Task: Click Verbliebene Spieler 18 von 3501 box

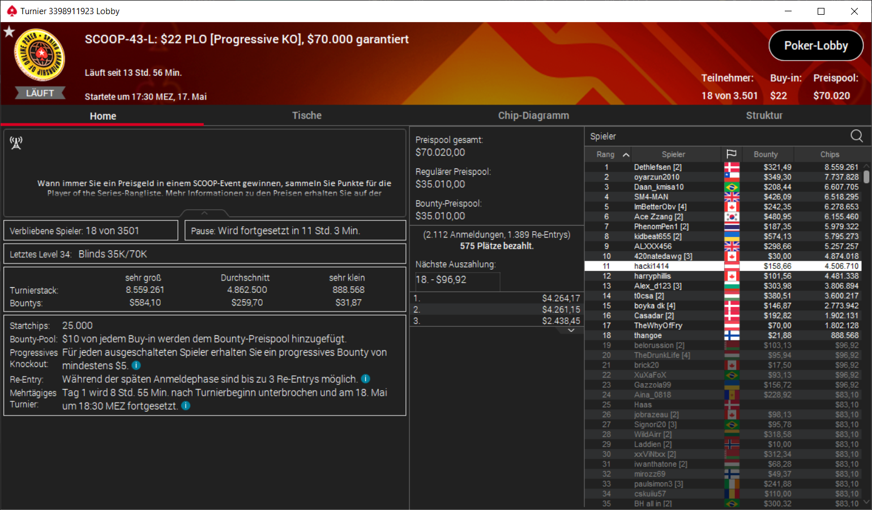Action: pyautogui.click(x=91, y=231)
